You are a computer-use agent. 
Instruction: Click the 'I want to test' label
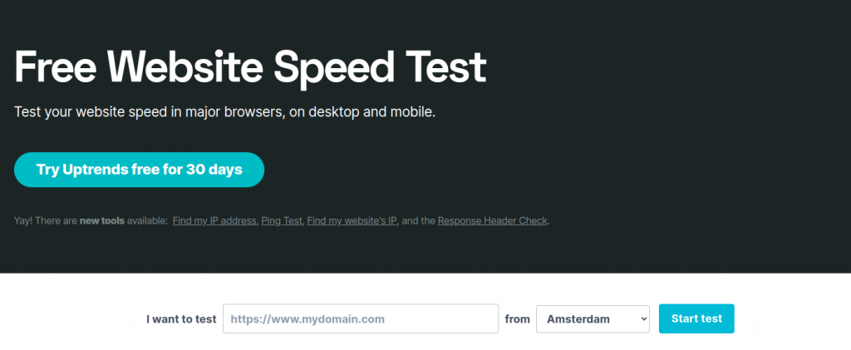(x=181, y=319)
